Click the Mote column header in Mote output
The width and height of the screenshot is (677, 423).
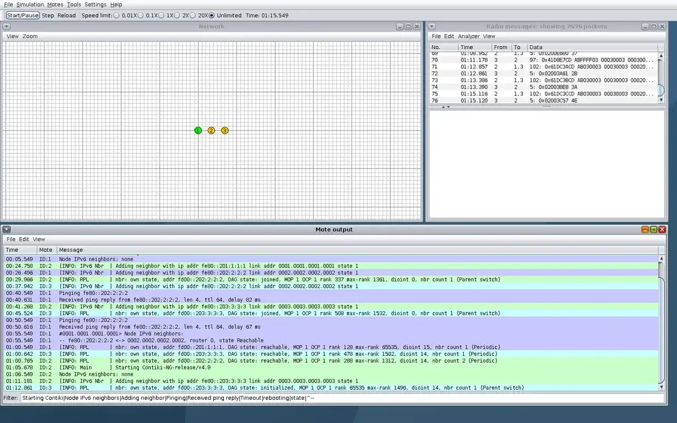tap(47, 250)
